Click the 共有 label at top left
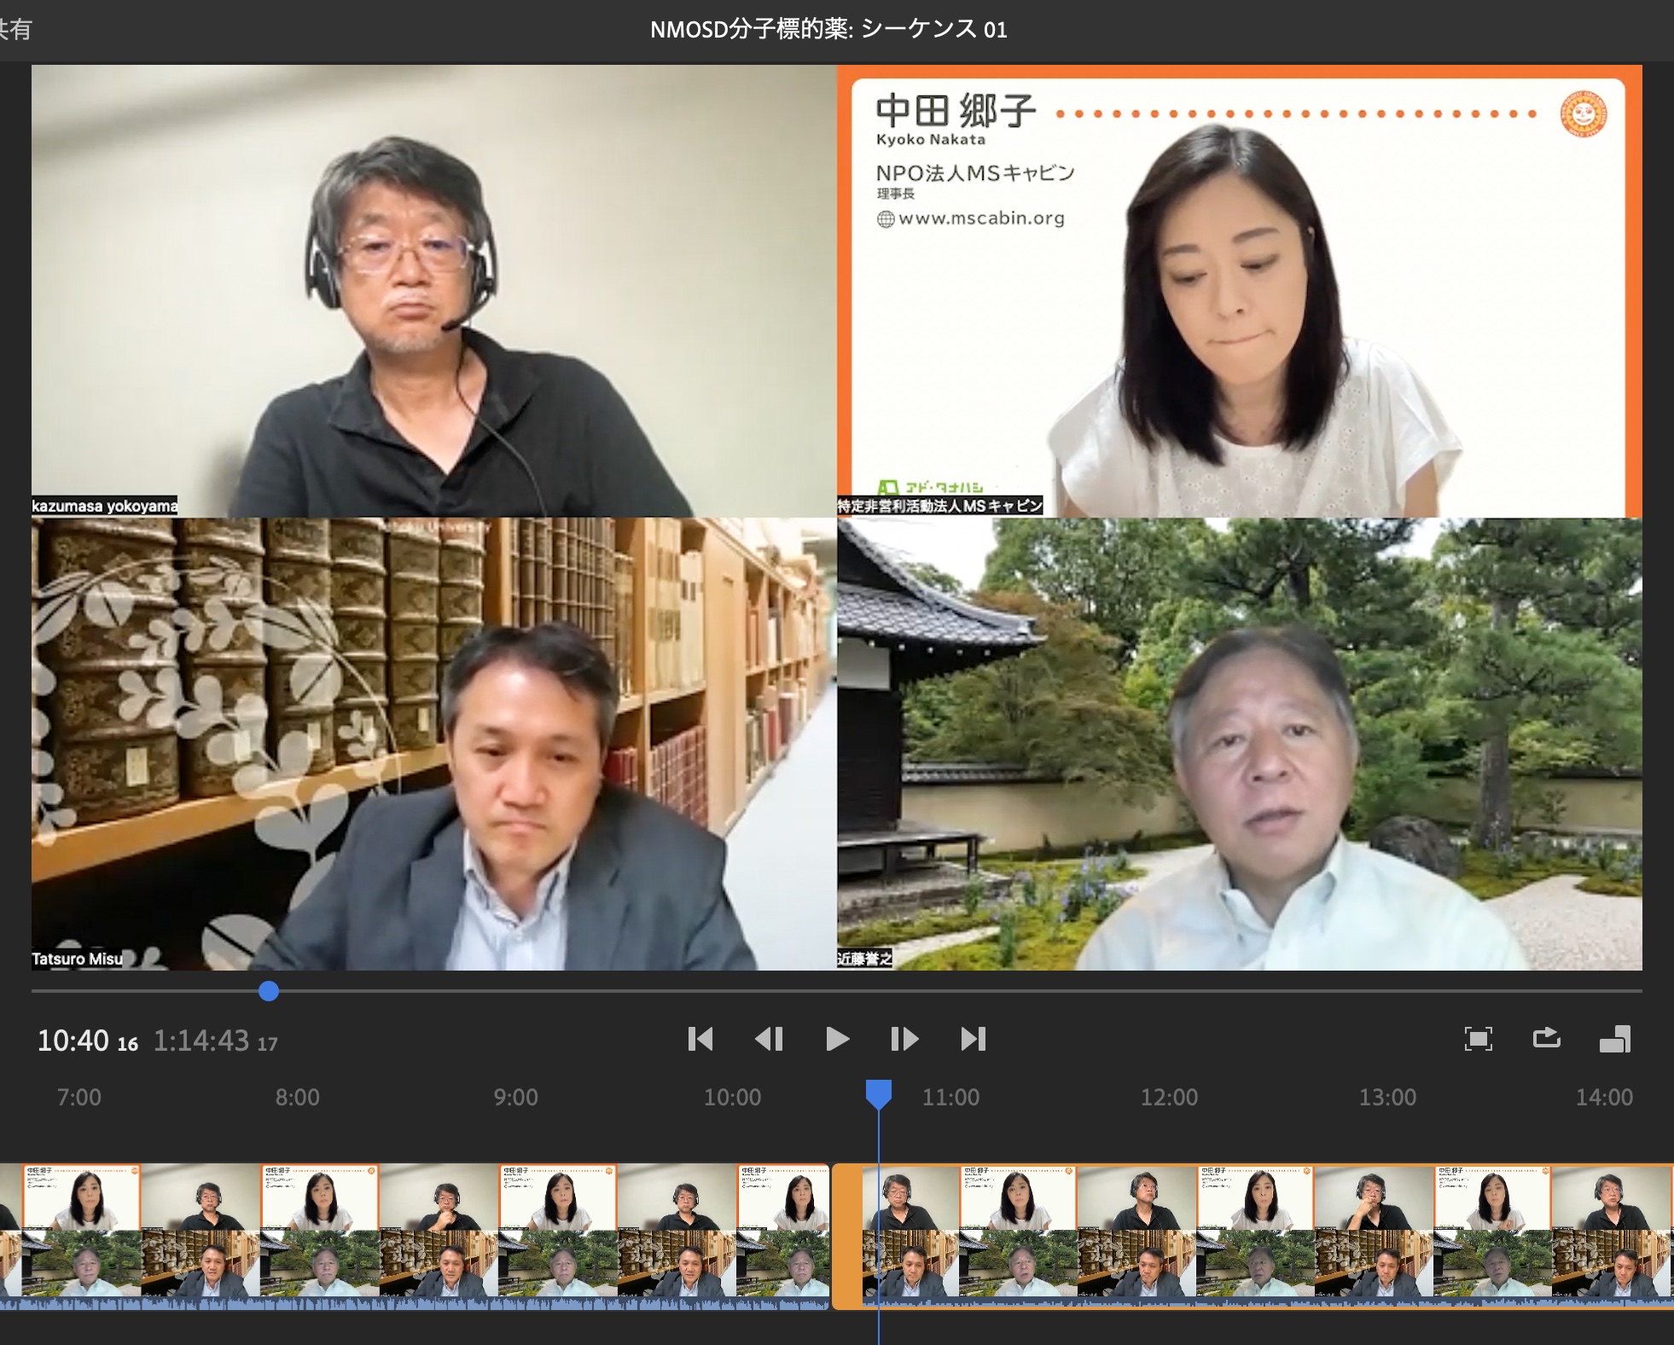This screenshot has width=1674, height=1345. [x=15, y=29]
